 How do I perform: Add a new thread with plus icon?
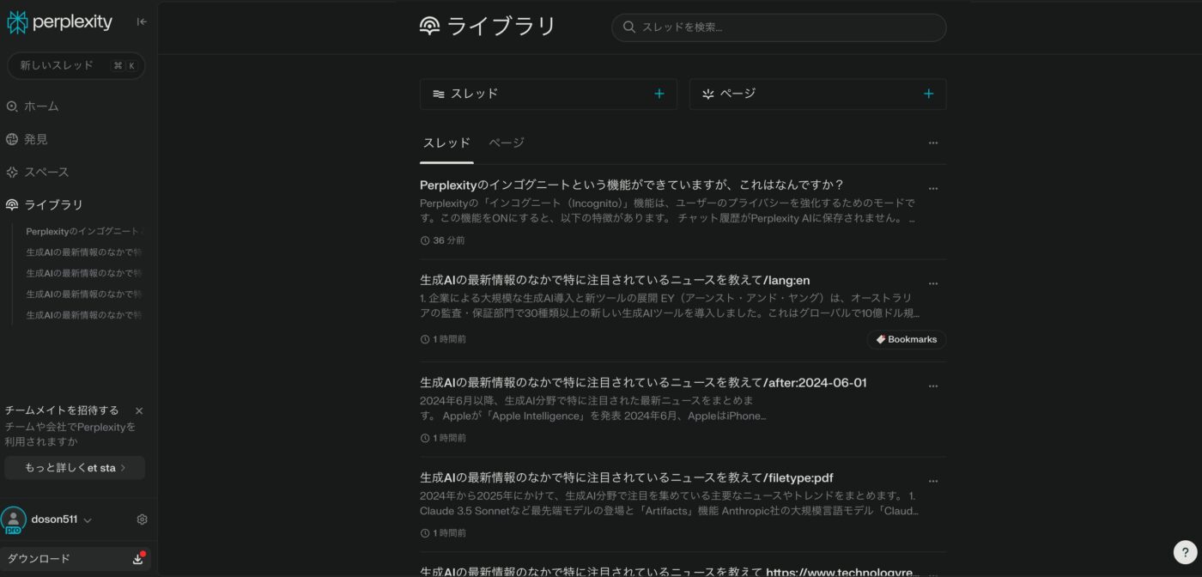pyautogui.click(x=659, y=94)
